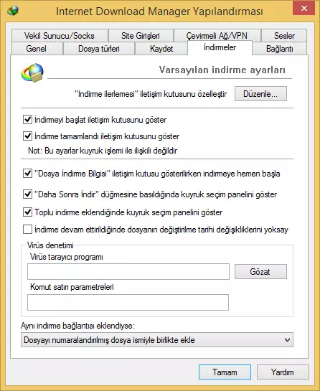Select the İndirmeler tab
The height and width of the screenshot is (391, 320).
(220, 47)
